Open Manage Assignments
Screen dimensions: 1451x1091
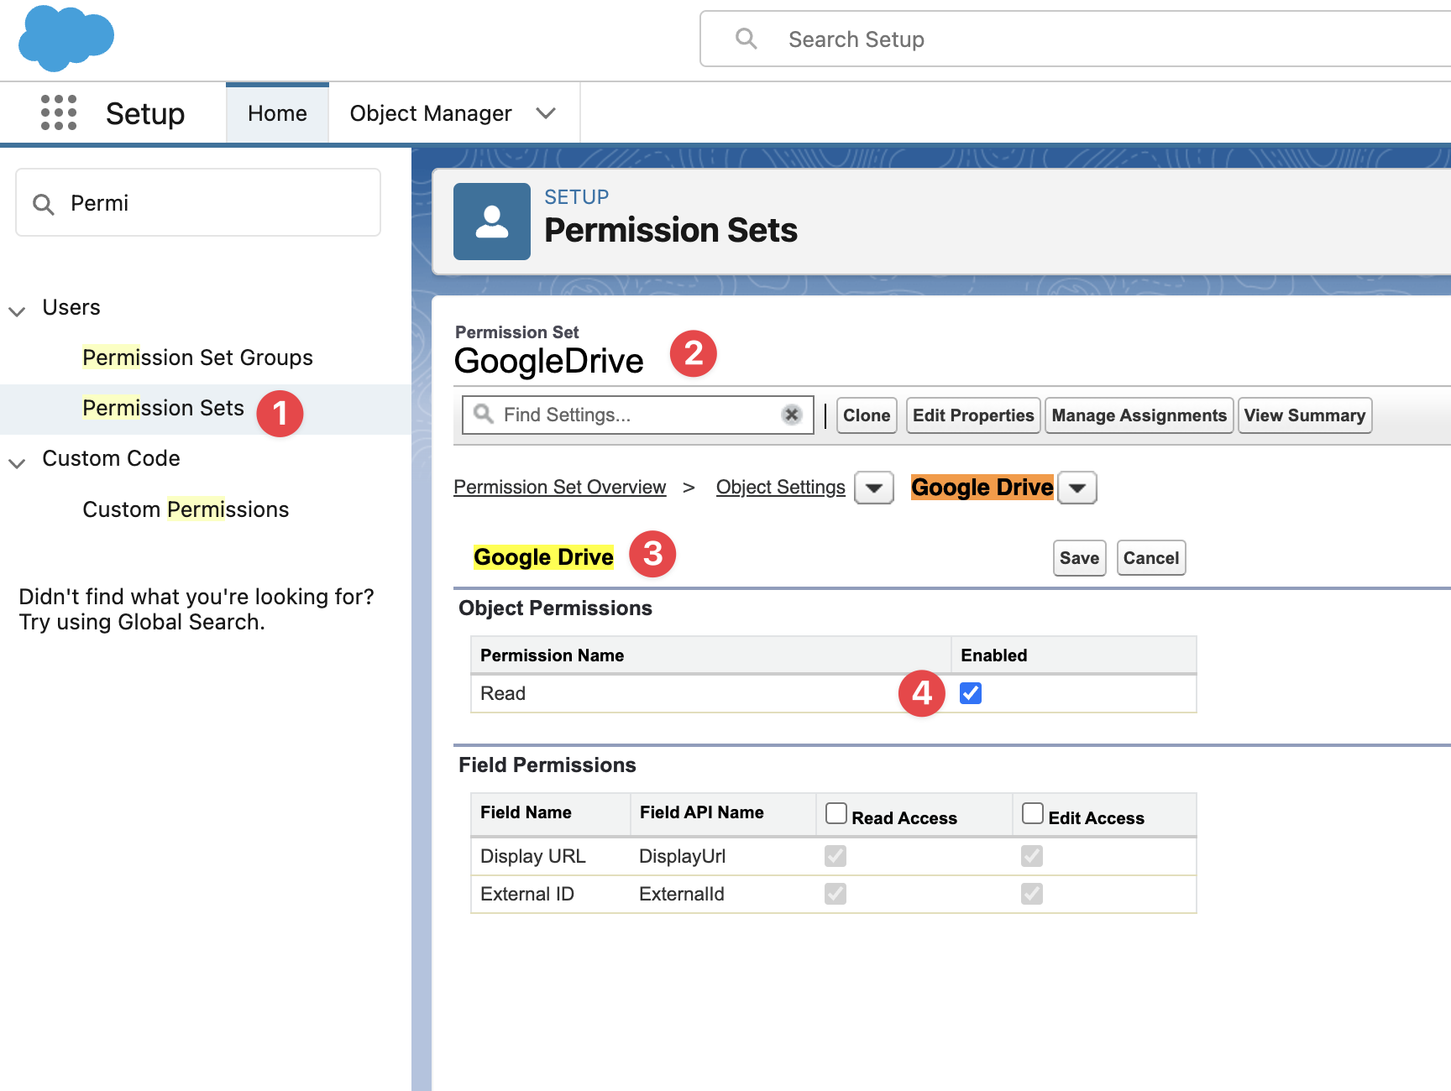click(1139, 415)
